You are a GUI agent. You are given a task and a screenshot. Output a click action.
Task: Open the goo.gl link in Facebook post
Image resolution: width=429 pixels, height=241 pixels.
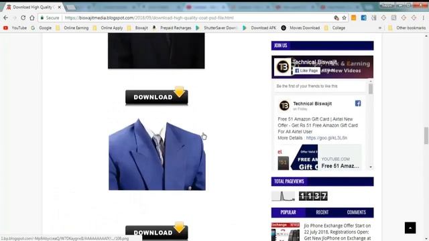click(326, 138)
